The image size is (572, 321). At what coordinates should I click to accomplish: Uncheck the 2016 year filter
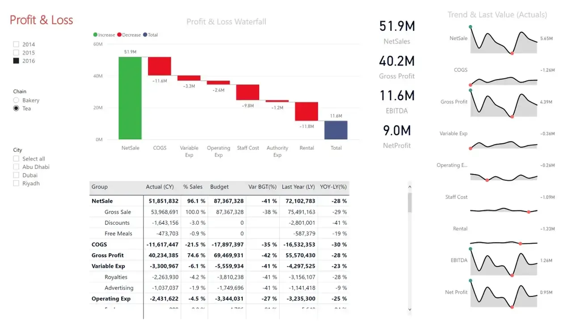[x=16, y=61]
